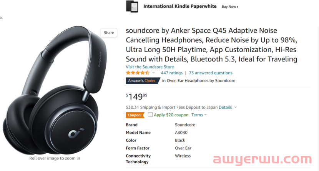Click the Apply $20 coupon label
Viewport: 319px width, 171px height.
pos(171,115)
